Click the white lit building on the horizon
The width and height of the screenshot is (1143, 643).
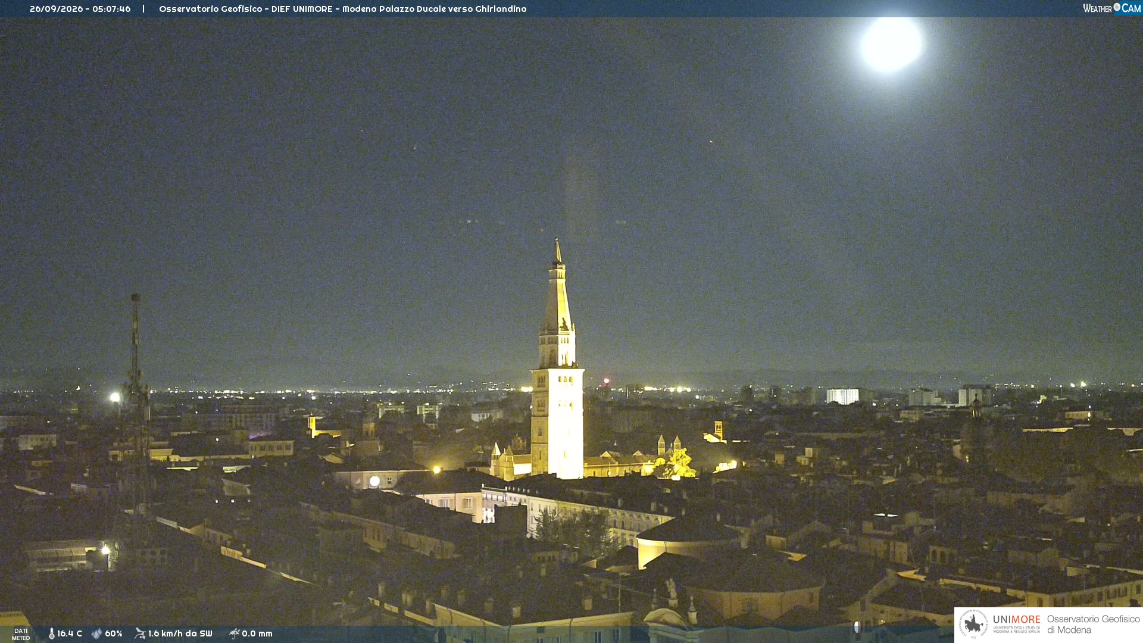[842, 396]
